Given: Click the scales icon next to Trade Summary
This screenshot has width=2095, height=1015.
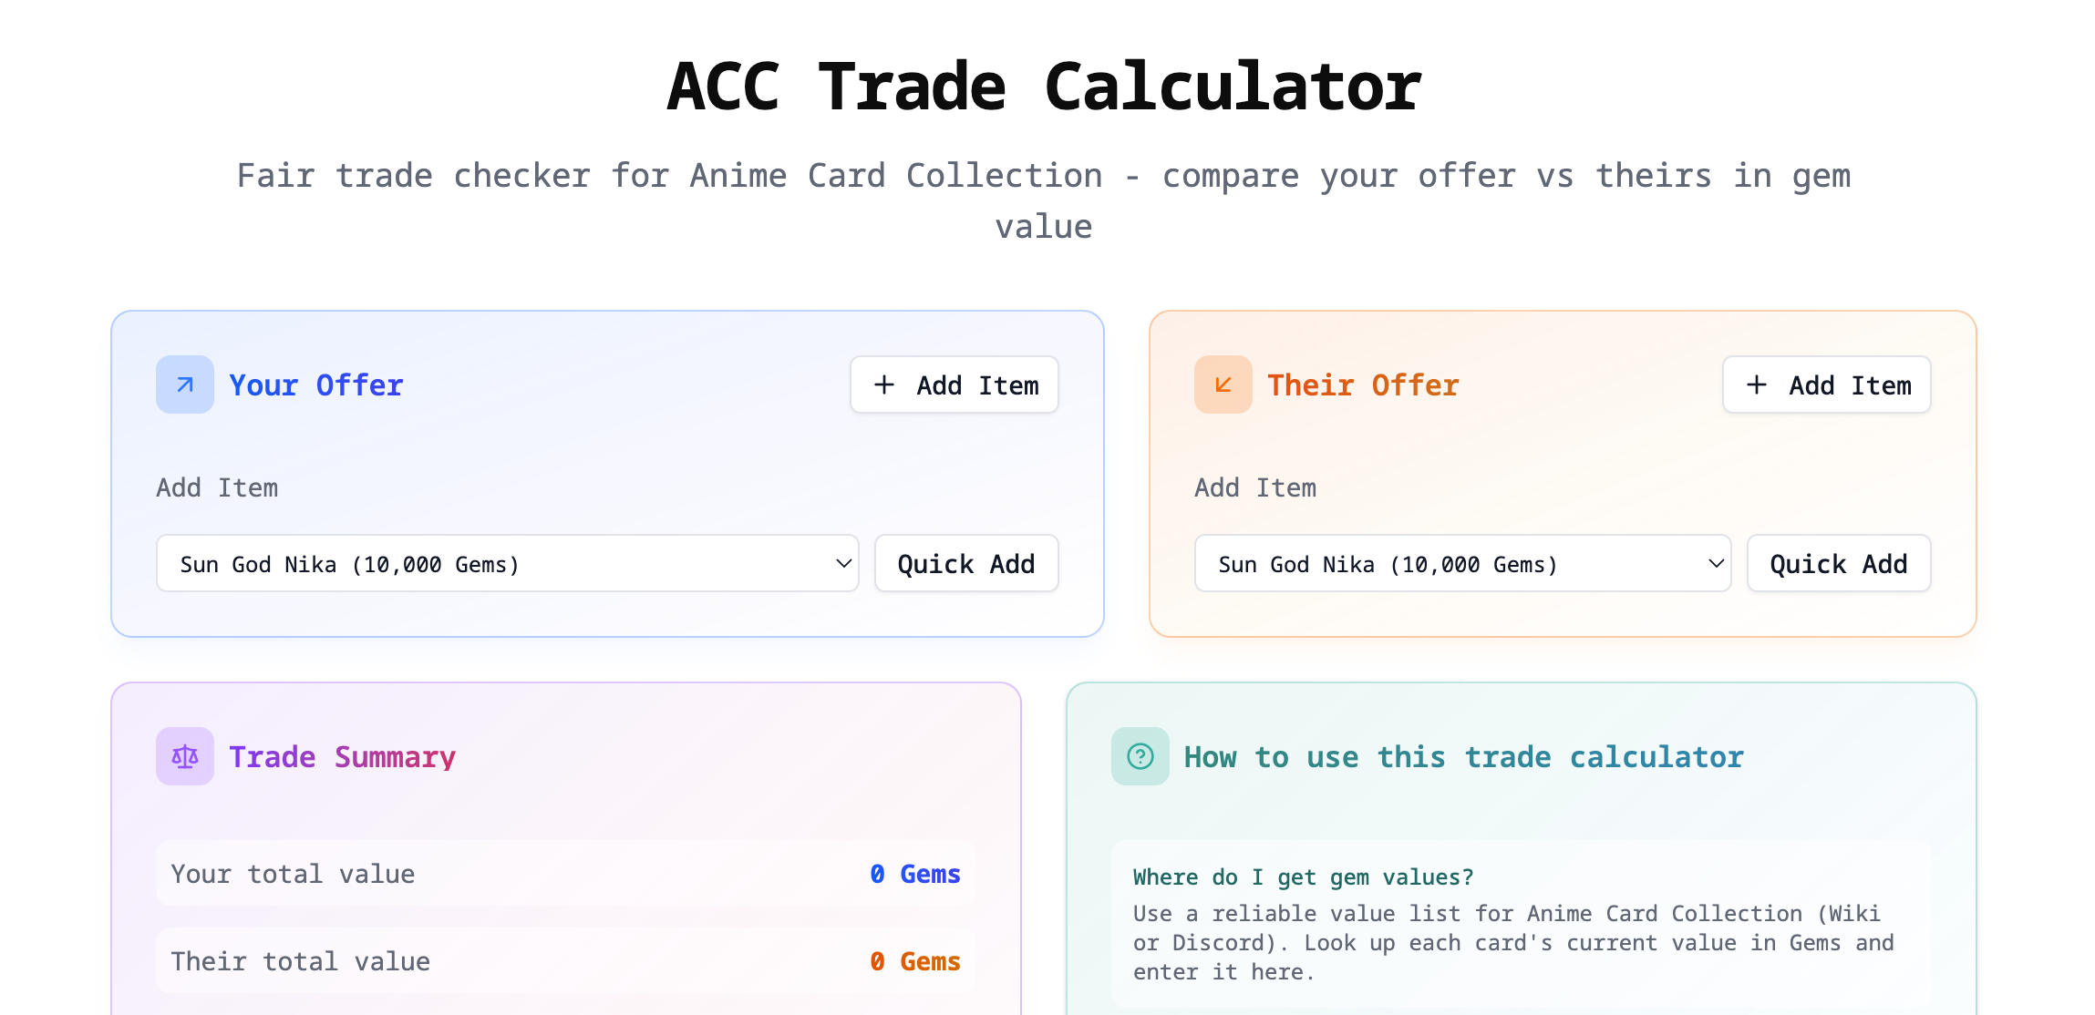Looking at the screenshot, I should [x=184, y=755].
